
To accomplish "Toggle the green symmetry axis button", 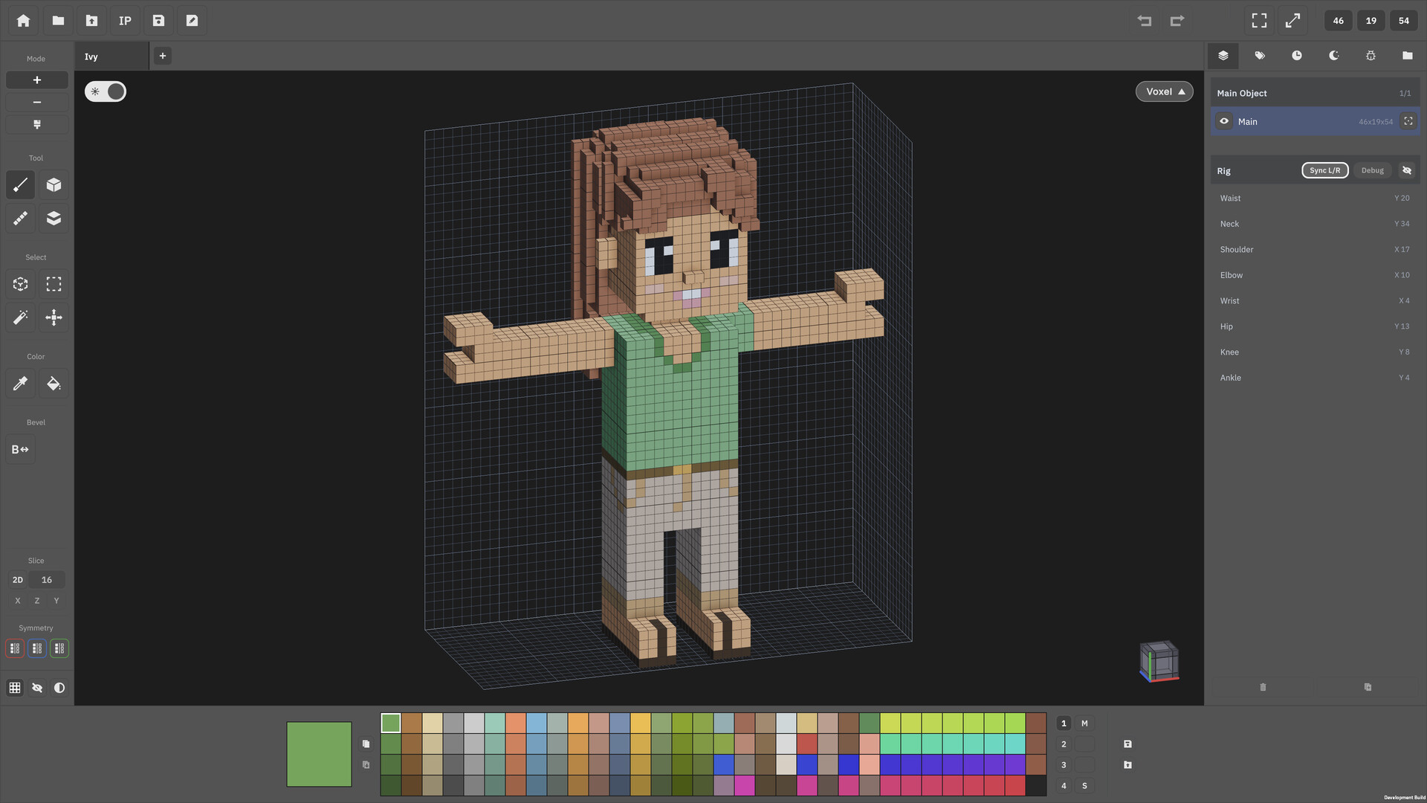I will click(59, 648).
